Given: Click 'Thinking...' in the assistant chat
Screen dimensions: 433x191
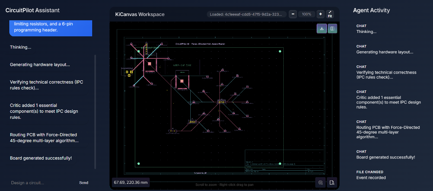Looking at the screenshot, I should pos(20,47).
